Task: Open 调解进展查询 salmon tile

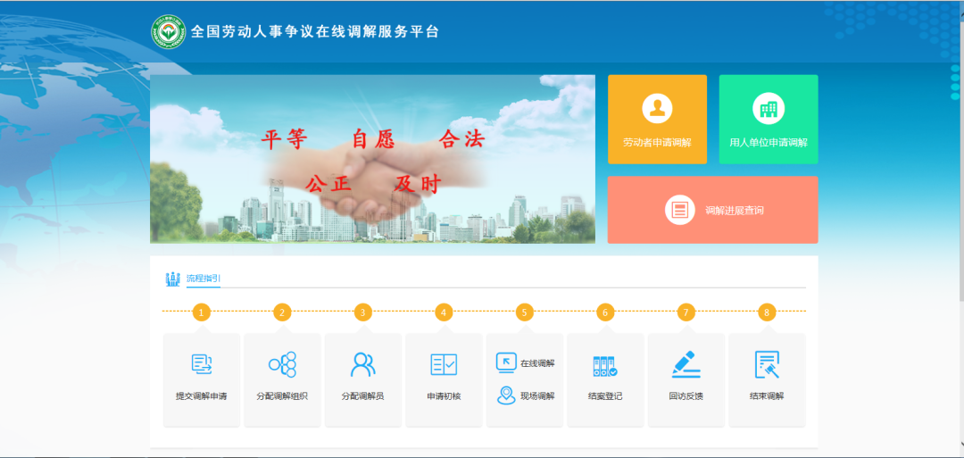Action: [713, 210]
